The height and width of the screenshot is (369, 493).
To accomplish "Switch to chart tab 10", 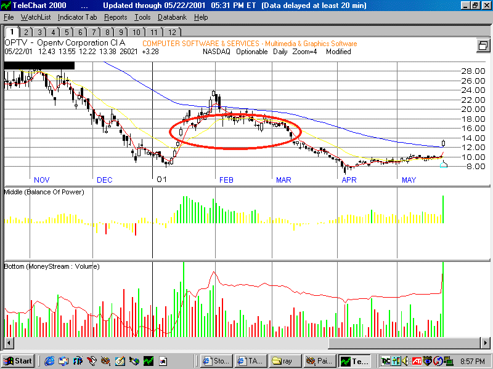I will (136, 32).
